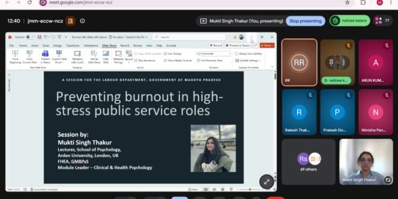
Task: Open tile options on nalinee's video tile
Action: click(x=343, y=62)
